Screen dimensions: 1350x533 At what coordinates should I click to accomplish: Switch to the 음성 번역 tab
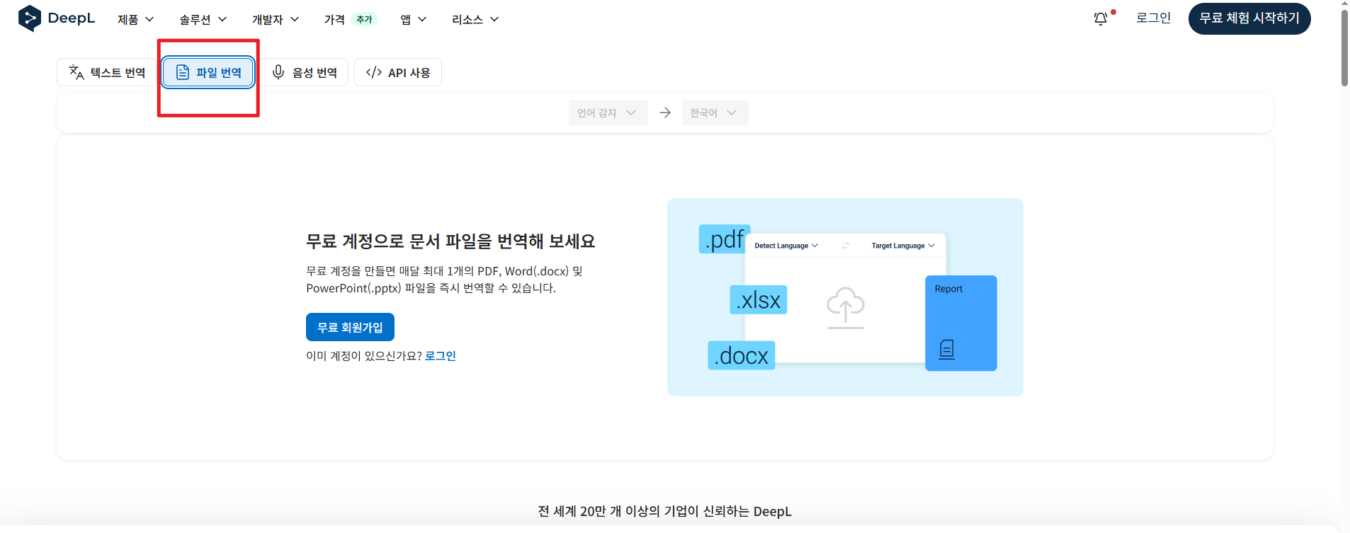point(305,72)
